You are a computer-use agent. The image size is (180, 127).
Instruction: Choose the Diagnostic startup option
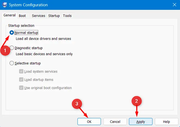[x=12, y=48]
